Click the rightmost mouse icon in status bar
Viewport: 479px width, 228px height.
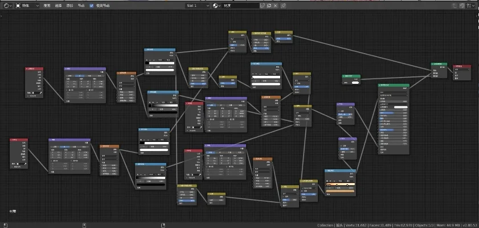tap(163, 225)
